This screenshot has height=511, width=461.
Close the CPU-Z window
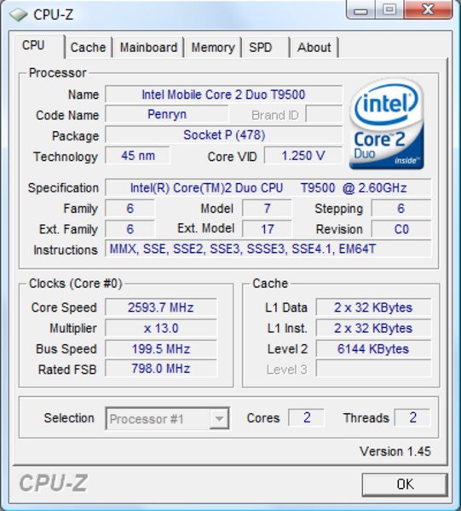click(428, 9)
